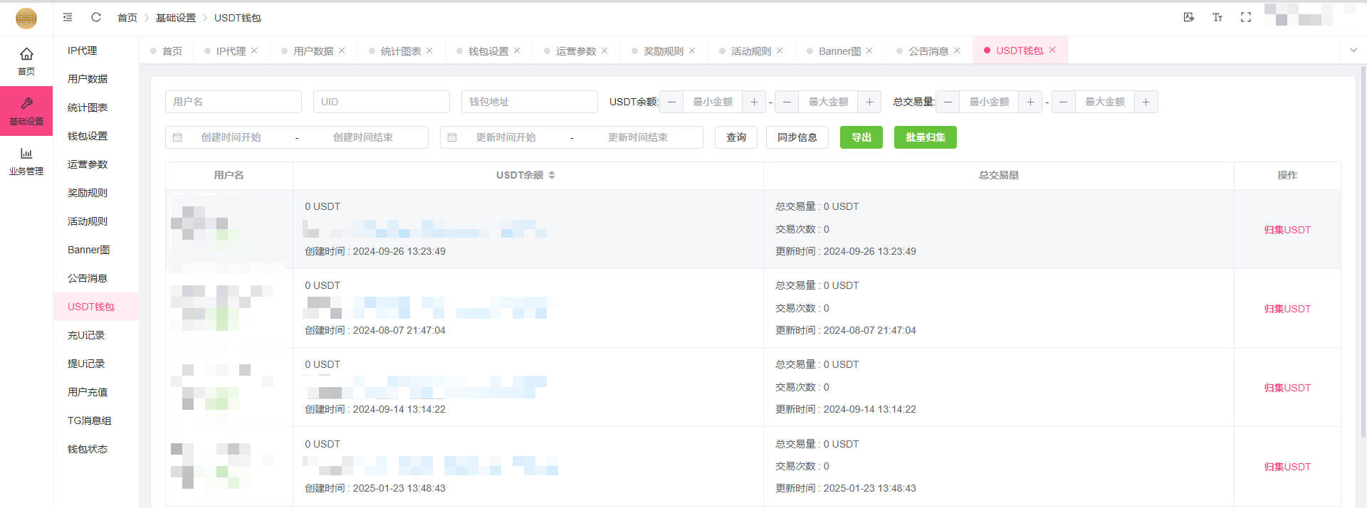Image resolution: width=1367 pixels, height=508 pixels.
Task: Click 归集USDT link in first row
Action: pyautogui.click(x=1287, y=230)
